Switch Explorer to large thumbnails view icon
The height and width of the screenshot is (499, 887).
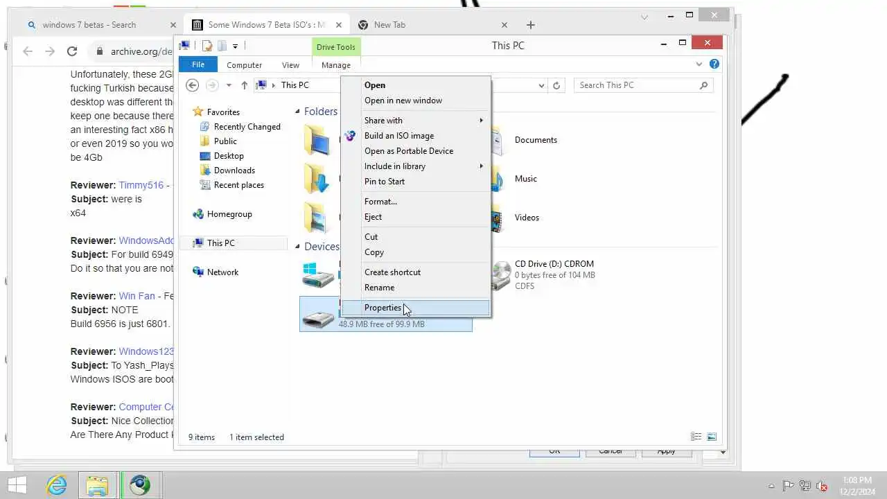pos(712,437)
